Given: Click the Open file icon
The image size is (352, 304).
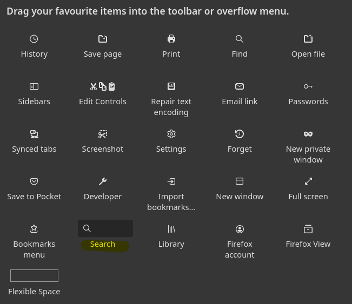Looking at the screenshot, I should click(x=308, y=39).
